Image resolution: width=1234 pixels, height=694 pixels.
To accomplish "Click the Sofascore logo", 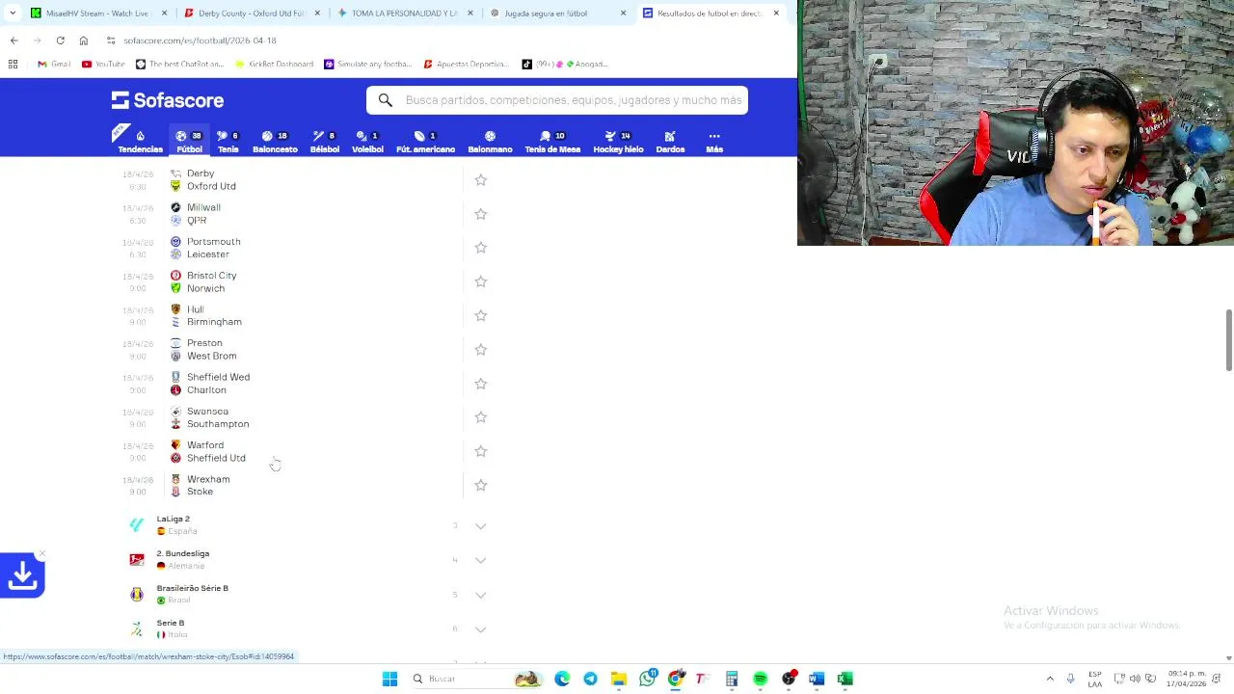I will click(167, 100).
